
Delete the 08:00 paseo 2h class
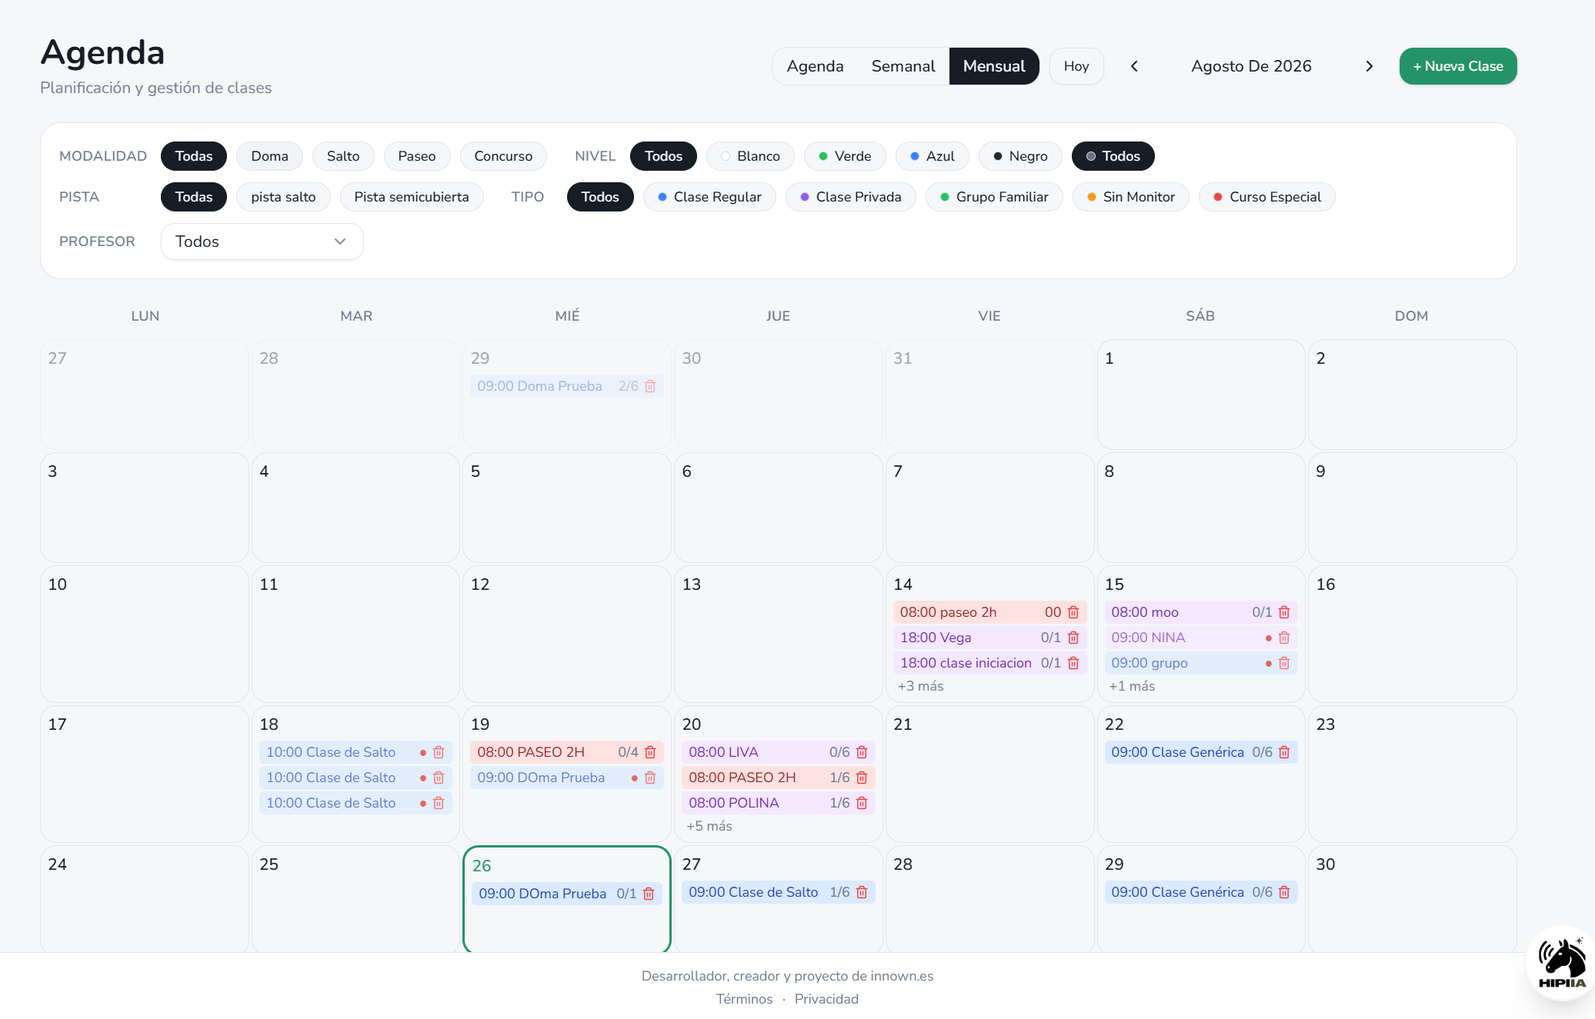(x=1073, y=612)
